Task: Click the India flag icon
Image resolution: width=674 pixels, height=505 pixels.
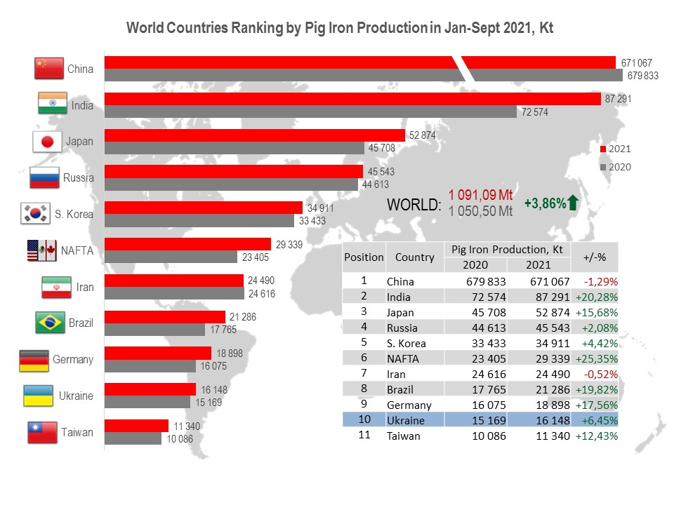Action: point(52,105)
